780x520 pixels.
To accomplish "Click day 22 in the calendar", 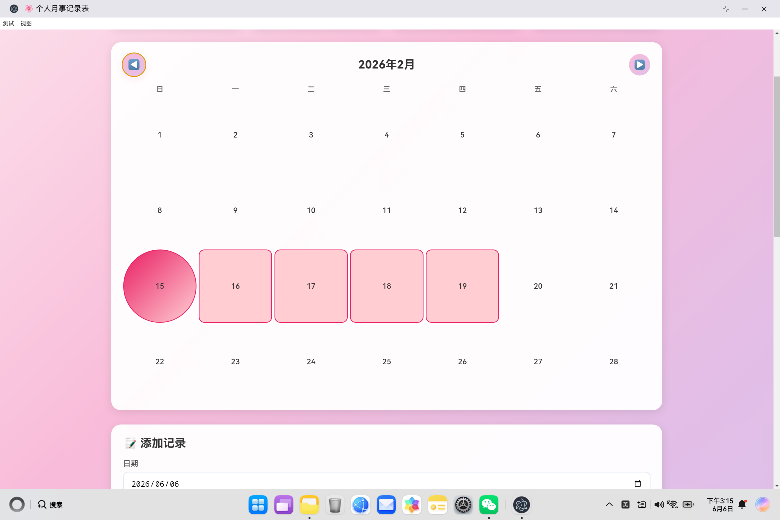I will (x=159, y=361).
